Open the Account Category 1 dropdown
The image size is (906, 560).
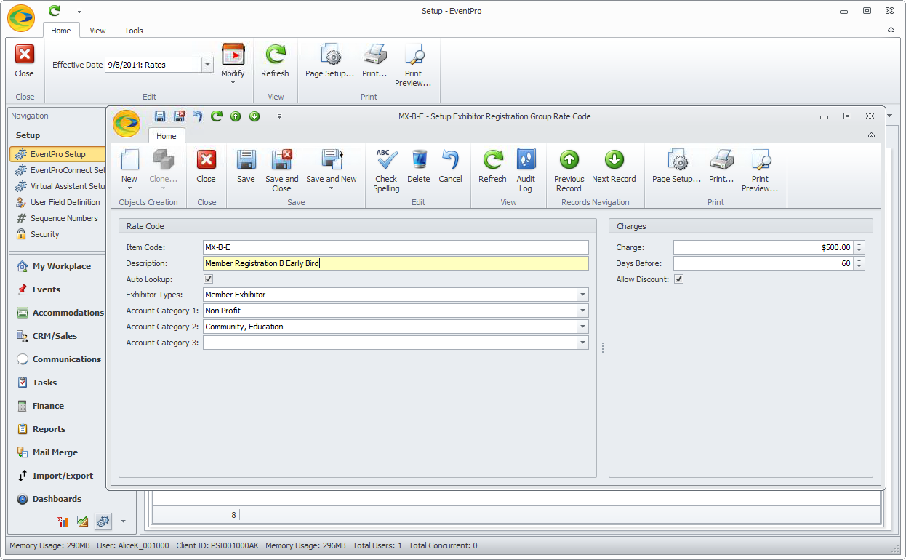pyautogui.click(x=582, y=311)
